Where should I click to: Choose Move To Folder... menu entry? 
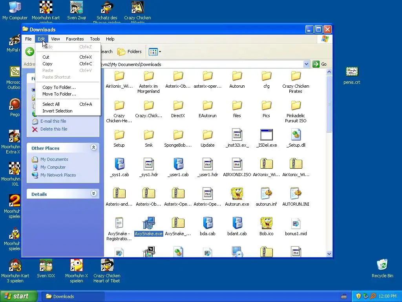click(x=68, y=94)
